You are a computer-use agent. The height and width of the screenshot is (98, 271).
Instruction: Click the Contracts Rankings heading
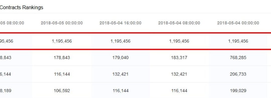pyautogui.click(x=21, y=7)
